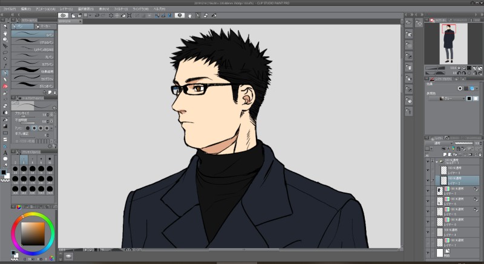Open the 表現色 グレー dropdown
The width and height of the screenshot is (484, 264).
446,99
